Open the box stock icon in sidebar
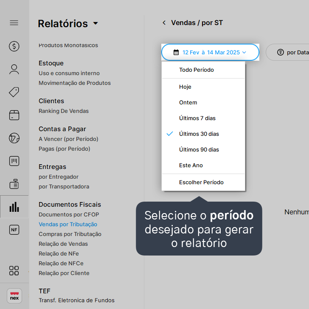Viewport: 309px width, 309px height. coord(14,115)
